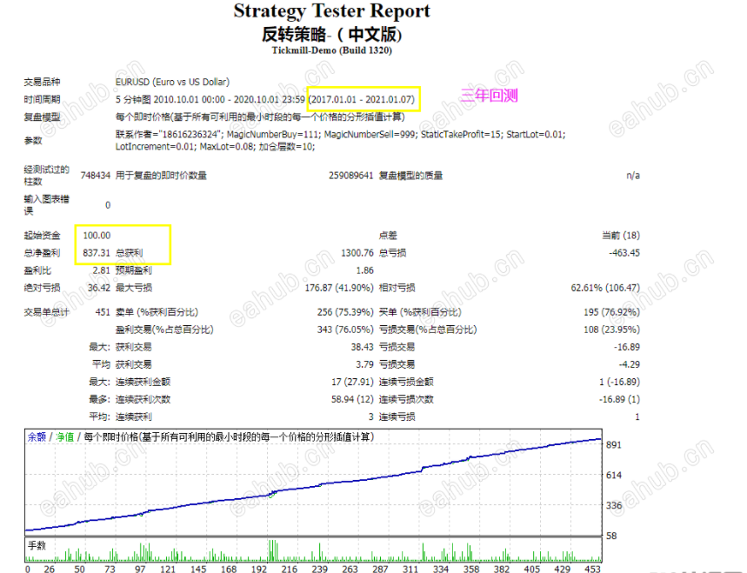Select loss trades value 108 (23.95%)
The height and width of the screenshot is (573, 747).
(611, 330)
